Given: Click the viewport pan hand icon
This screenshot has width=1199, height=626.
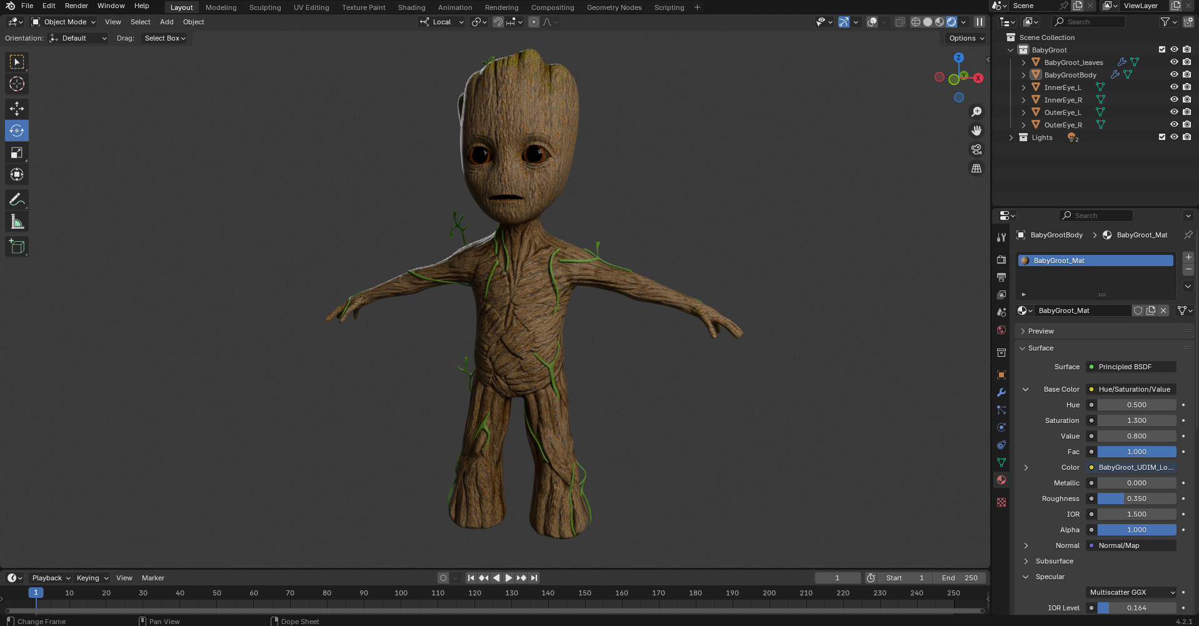Looking at the screenshot, I should [x=976, y=131].
